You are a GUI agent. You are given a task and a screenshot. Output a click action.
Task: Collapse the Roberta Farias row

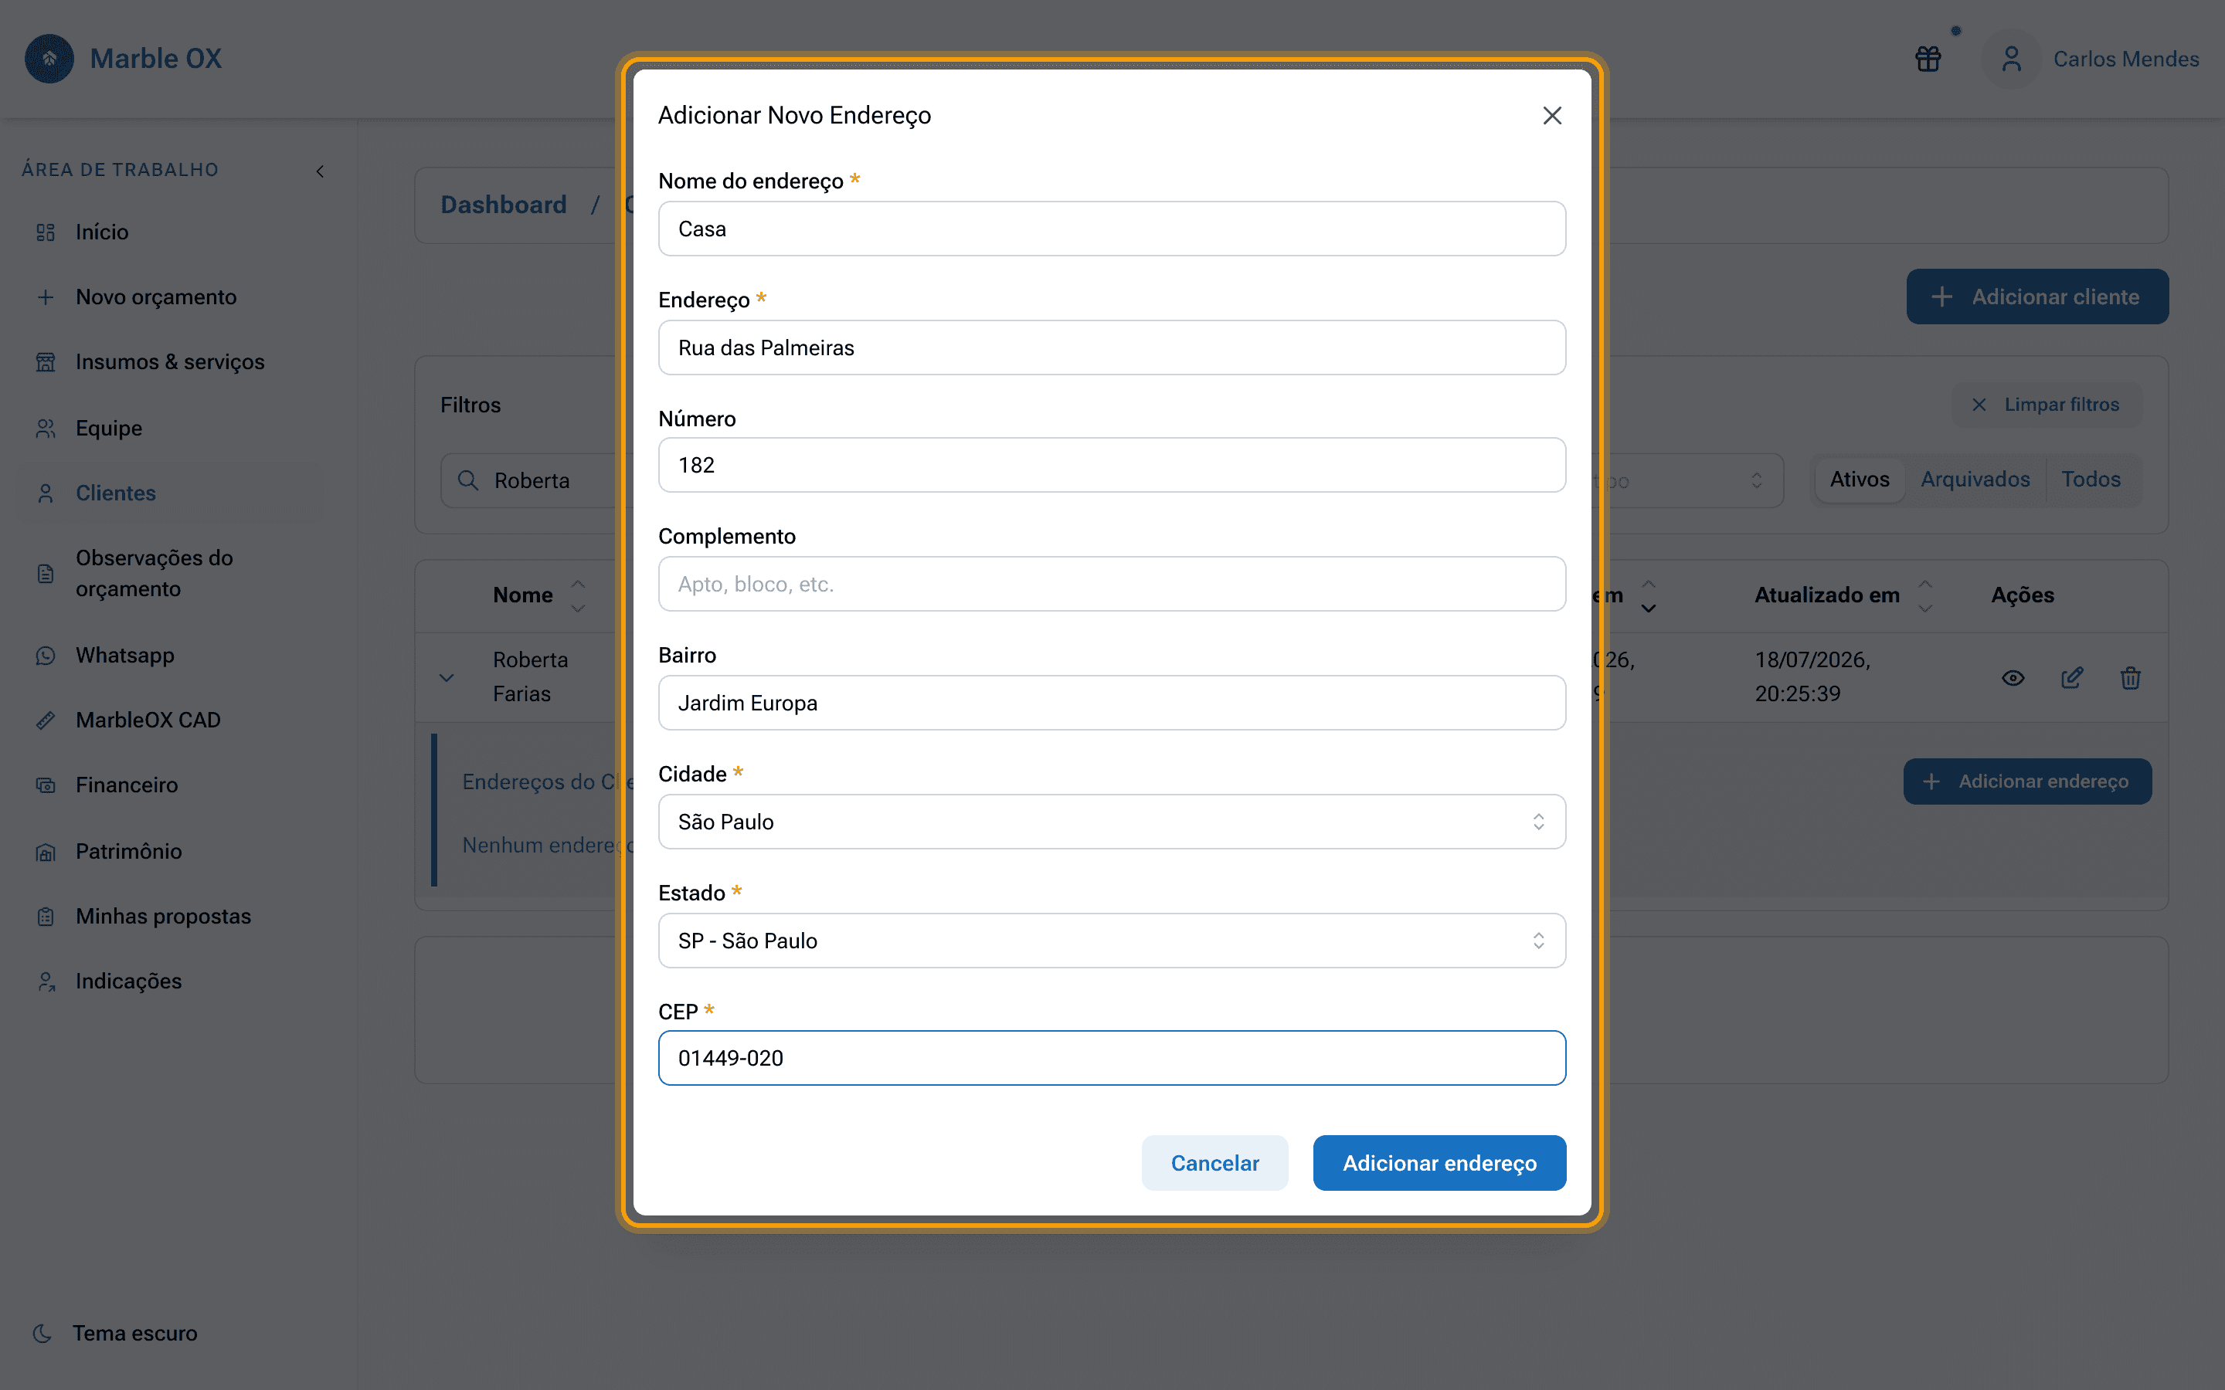click(447, 679)
